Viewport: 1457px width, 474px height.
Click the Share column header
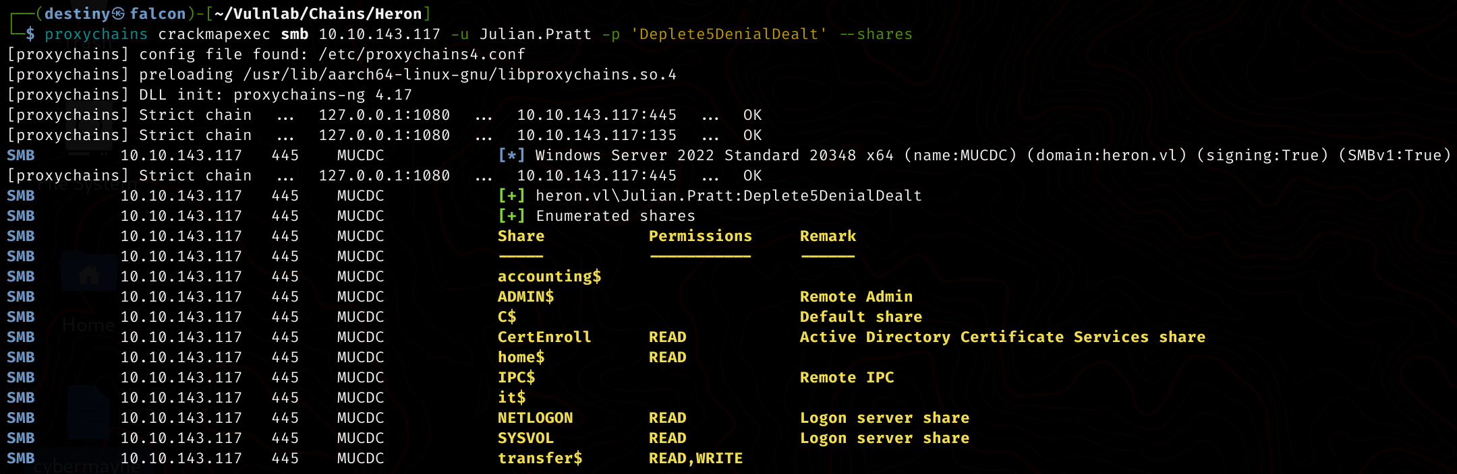(x=521, y=236)
